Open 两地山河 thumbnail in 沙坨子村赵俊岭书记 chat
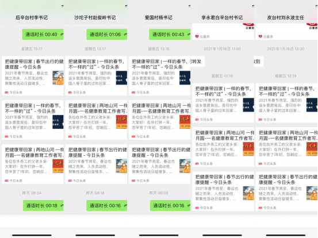318x238 pixels. point(121,122)
